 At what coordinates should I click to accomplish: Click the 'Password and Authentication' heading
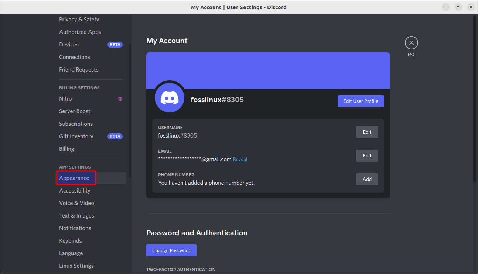pyautogui.click(x=197, y=233)
